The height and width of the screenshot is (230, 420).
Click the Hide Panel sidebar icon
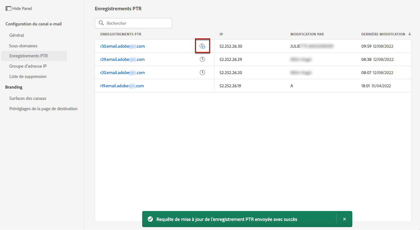8,9
